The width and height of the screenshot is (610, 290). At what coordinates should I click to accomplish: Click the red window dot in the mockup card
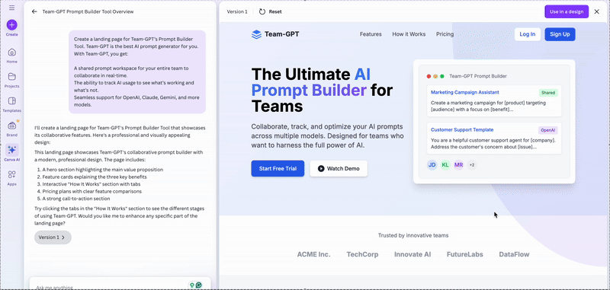click(429, 76)
